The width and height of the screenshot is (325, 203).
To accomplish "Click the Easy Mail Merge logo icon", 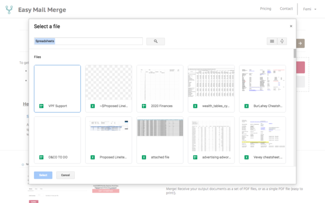I will point(9,10).
